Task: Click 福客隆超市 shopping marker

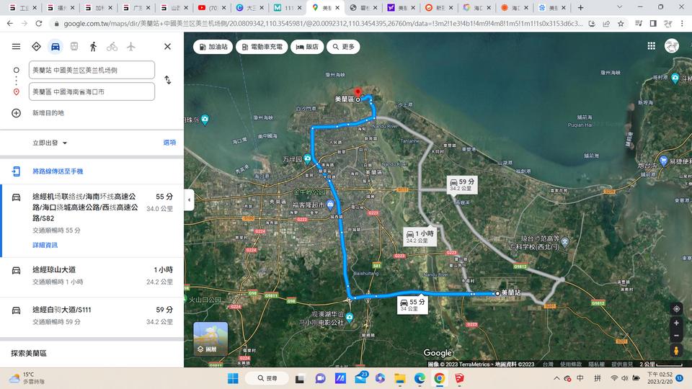Action: pyautogui.click(x=330, y=205)
